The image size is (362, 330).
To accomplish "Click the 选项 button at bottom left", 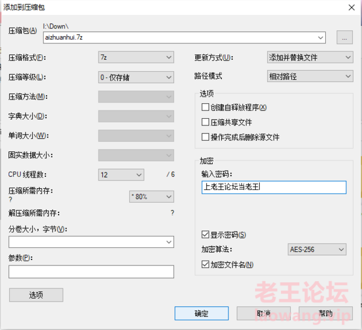I will tap(36, 295).
